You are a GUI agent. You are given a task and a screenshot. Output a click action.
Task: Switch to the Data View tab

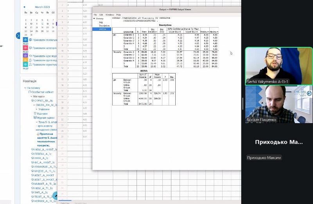[65, 203]
